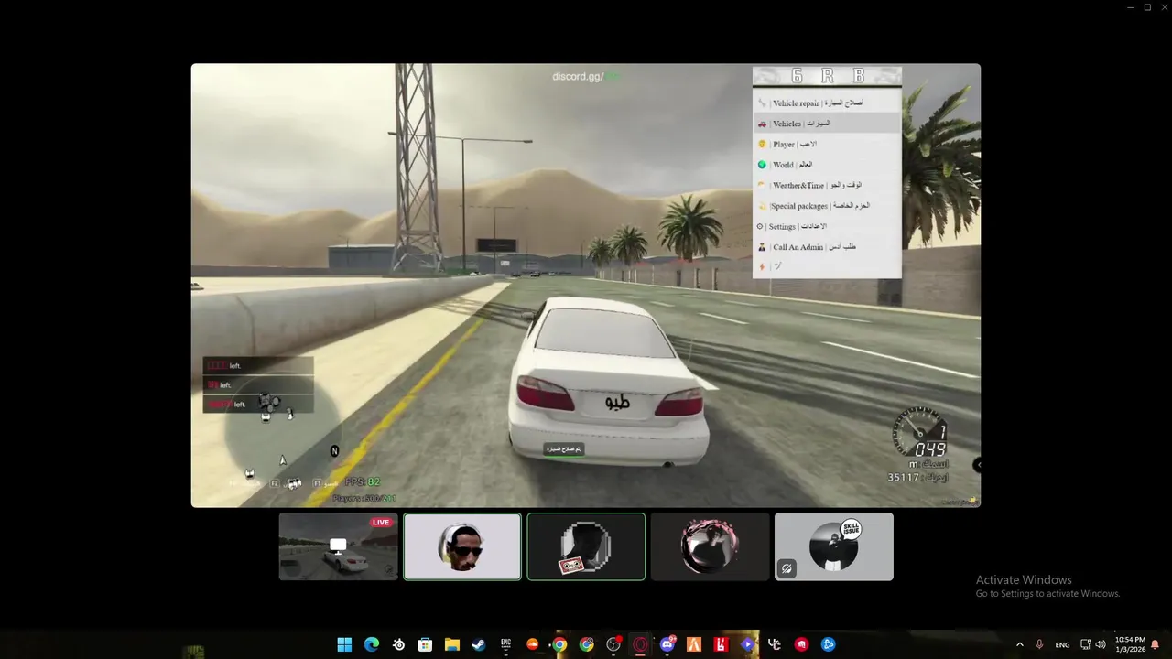Open the notification bell in system tray
This screenshot has width=1172, height=659.
click(1156, 644)
